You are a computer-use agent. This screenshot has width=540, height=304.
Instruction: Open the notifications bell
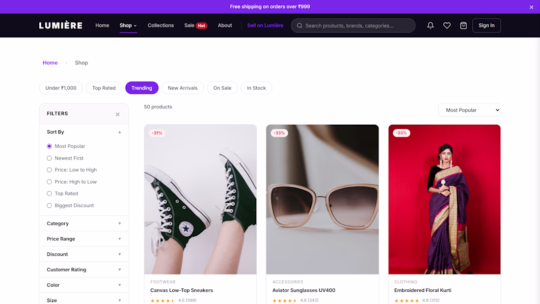point(430,26)
